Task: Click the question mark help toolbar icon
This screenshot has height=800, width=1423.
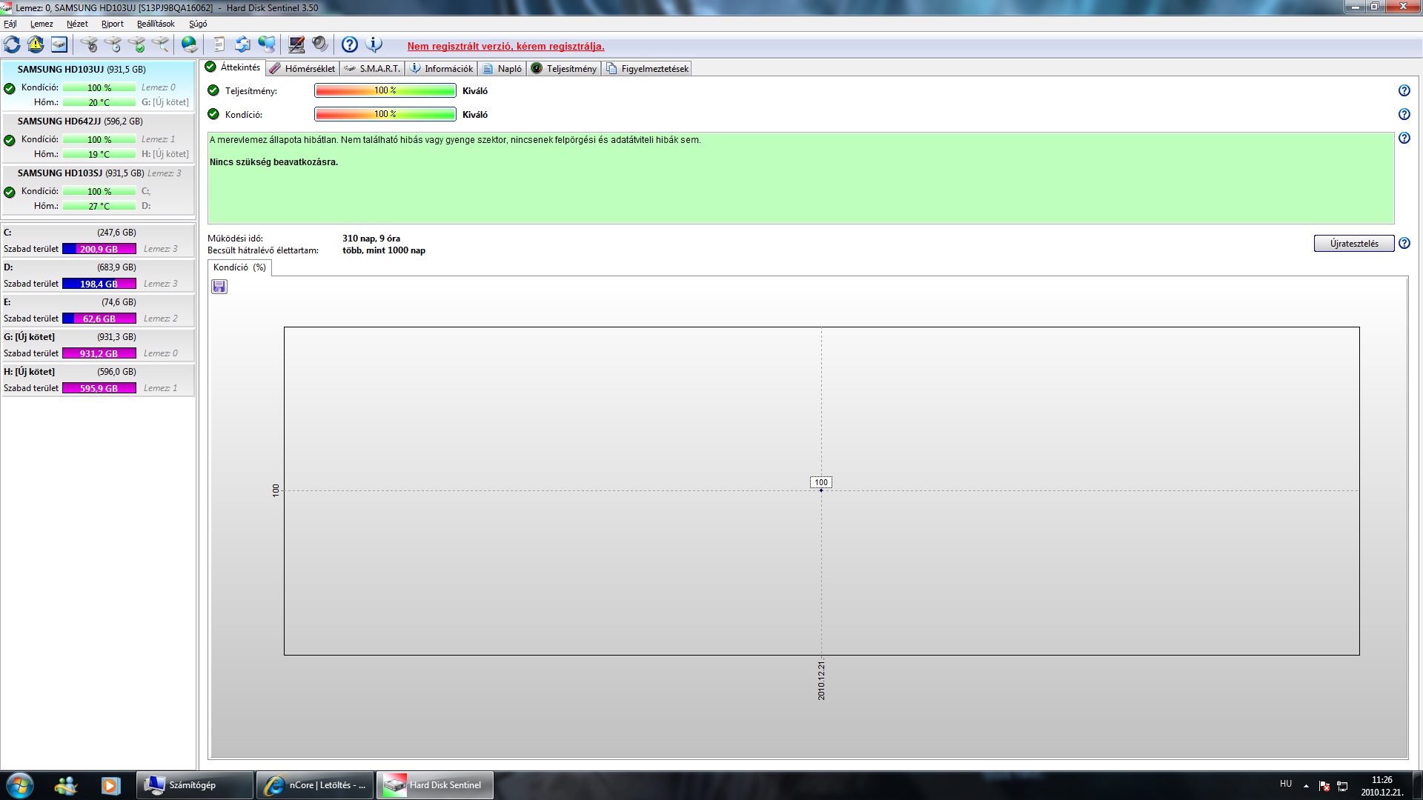Action: click(350, 45)
